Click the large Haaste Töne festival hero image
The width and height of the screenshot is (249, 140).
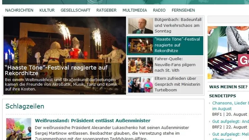[x=65, y=56]
